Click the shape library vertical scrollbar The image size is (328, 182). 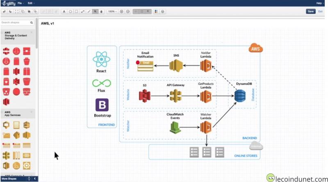[x=37, y=34]
